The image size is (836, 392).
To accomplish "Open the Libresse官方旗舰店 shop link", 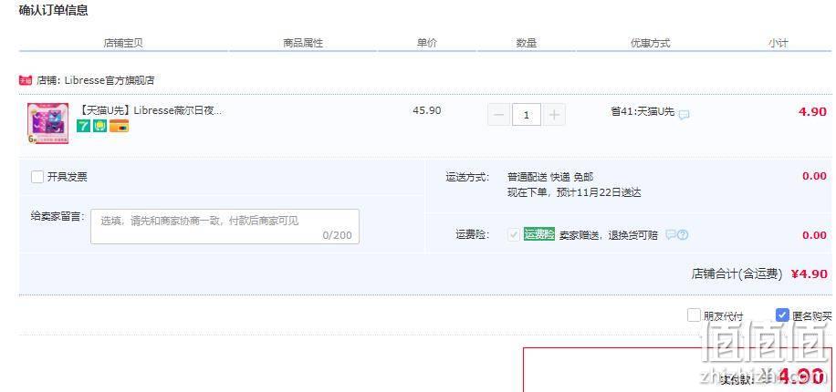I will click(x=110, y=80).
